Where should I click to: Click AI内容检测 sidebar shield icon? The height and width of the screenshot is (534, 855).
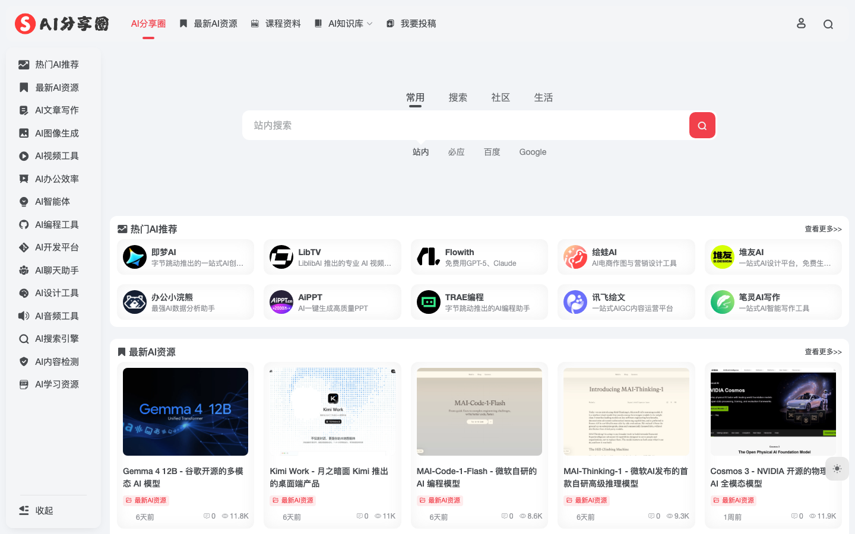point(24,361)
